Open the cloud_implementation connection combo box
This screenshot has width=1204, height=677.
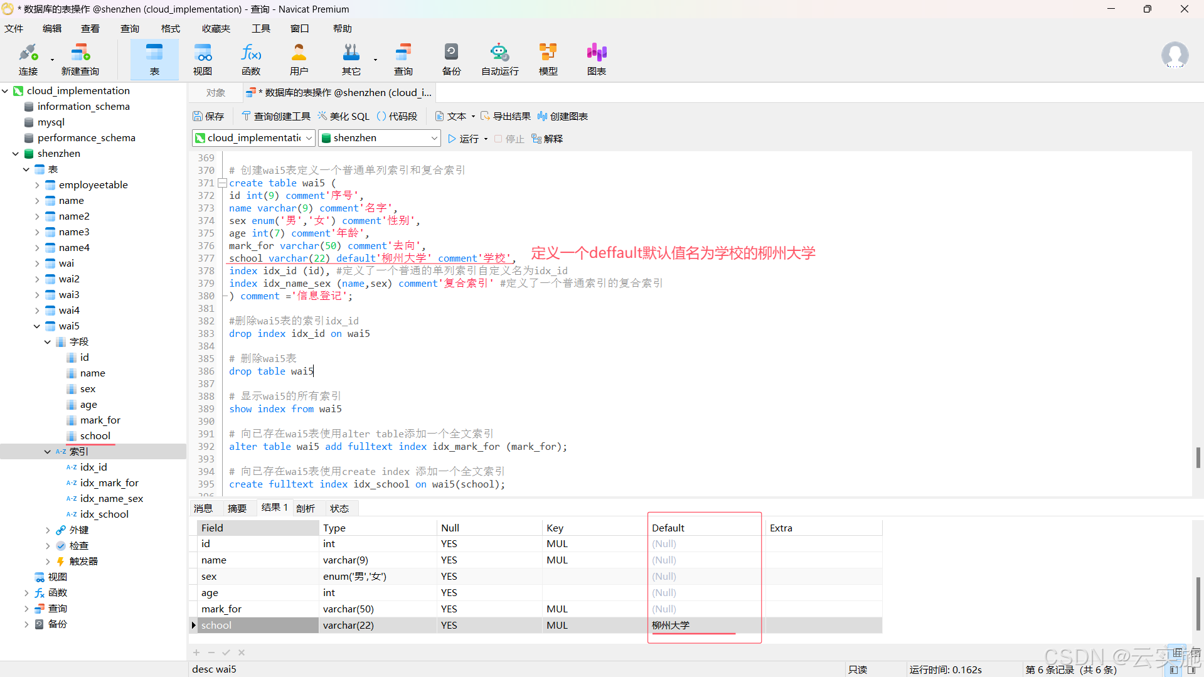click(253, 138)
